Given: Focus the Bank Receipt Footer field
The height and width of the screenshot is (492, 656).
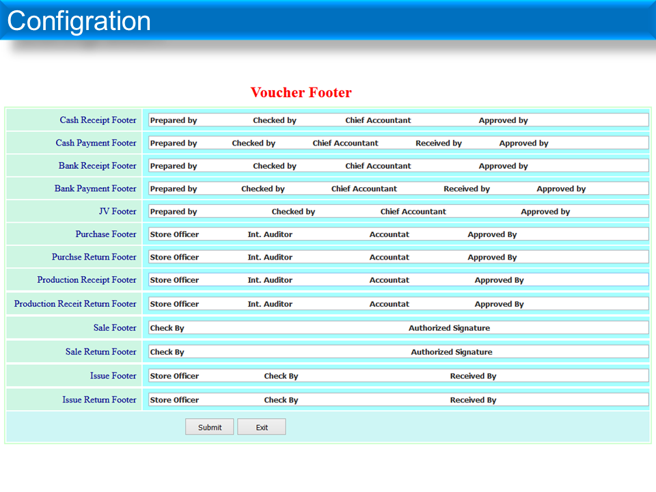Looking at the screenshot, I should click(398, 166).
